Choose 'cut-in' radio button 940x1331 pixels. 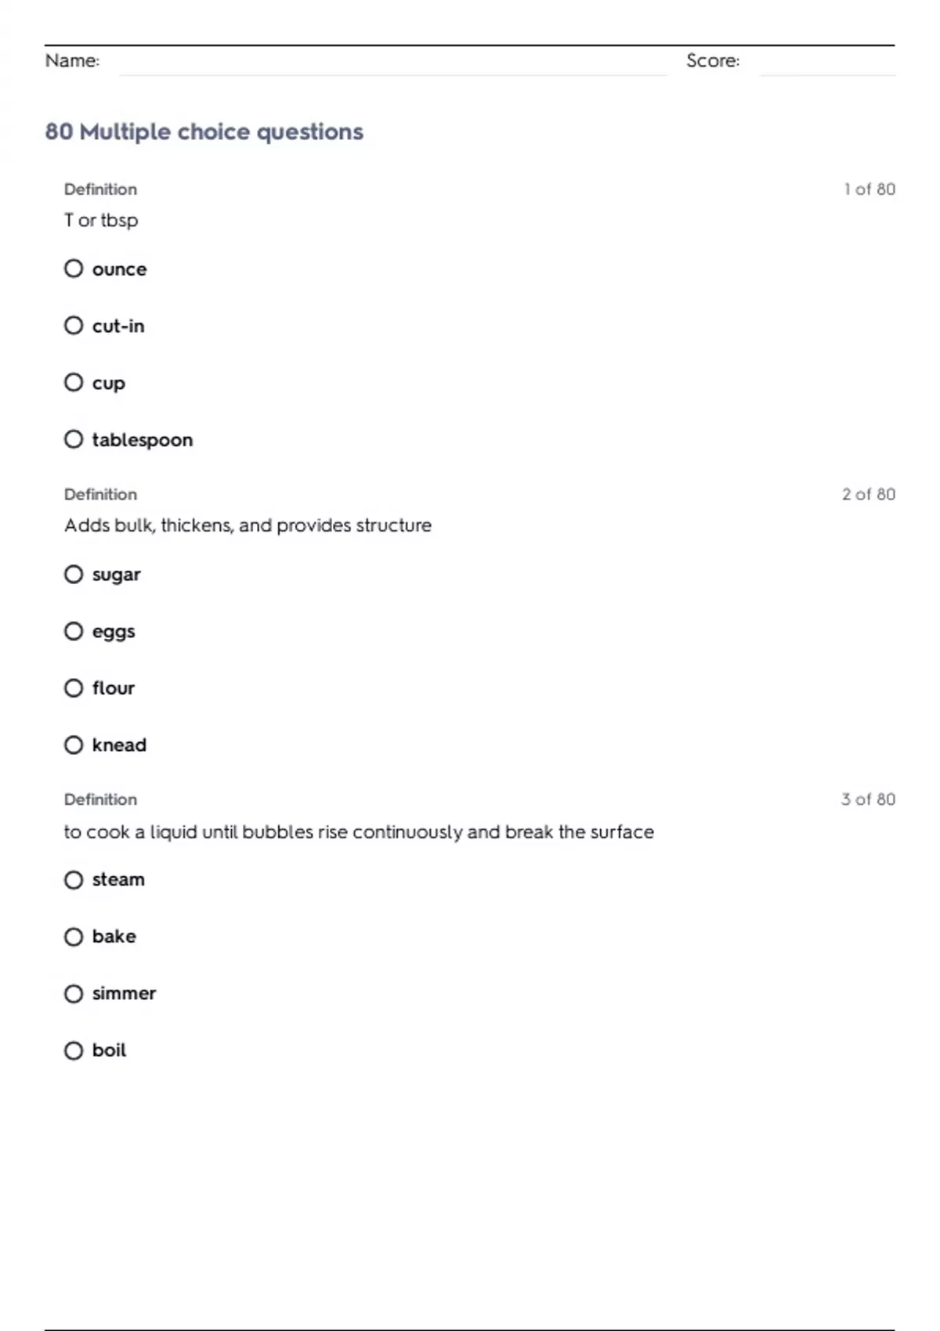[x=74, y=326]
